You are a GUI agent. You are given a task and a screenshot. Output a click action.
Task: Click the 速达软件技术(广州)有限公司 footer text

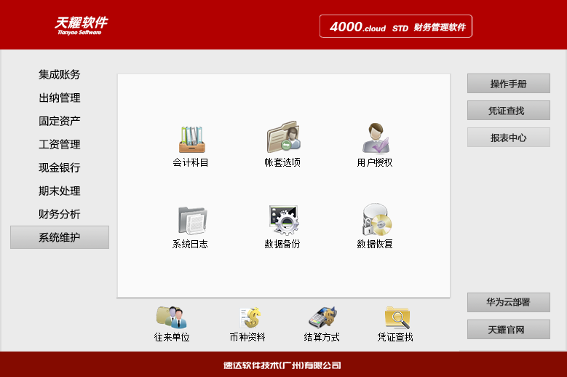(282, 365)
